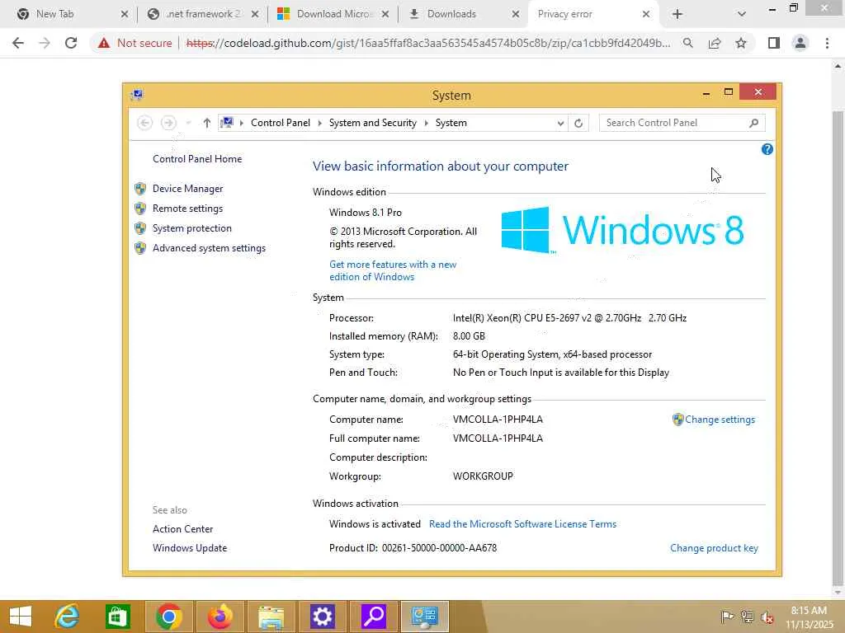Open Action Center flag in tray
Viewport: 845px width, 633px height.
tap(727, 617)
